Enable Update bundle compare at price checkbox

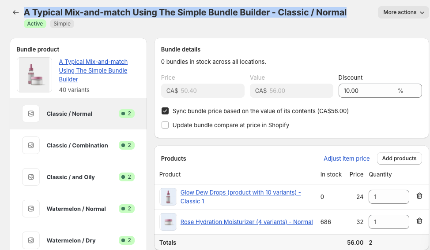(x=165, y=125)
